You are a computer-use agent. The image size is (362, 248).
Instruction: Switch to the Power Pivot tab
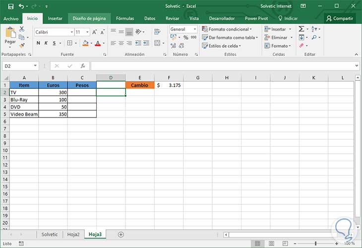256,18
